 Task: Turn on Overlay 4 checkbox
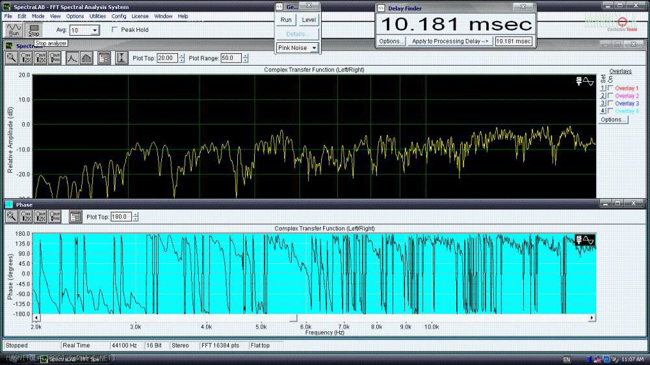point(610,110)
